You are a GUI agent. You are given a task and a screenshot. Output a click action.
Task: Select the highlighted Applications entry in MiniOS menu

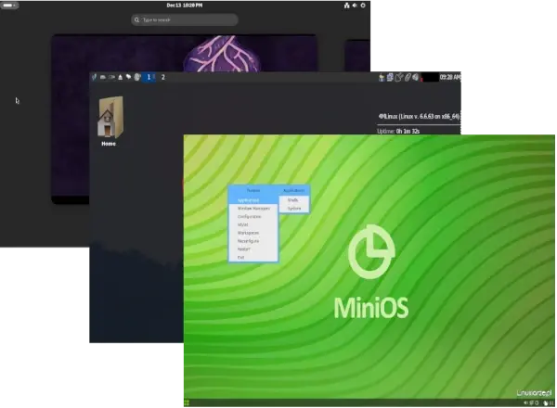(x=253, y=200)
